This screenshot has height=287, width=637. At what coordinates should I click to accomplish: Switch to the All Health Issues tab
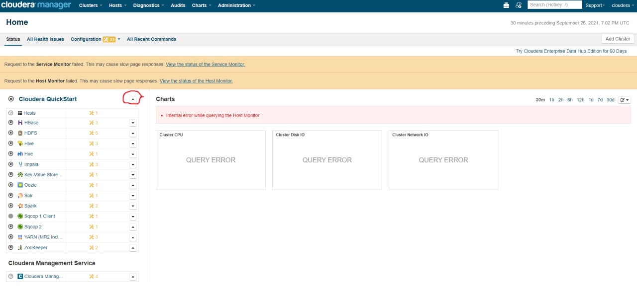click(x=45, y=39)
